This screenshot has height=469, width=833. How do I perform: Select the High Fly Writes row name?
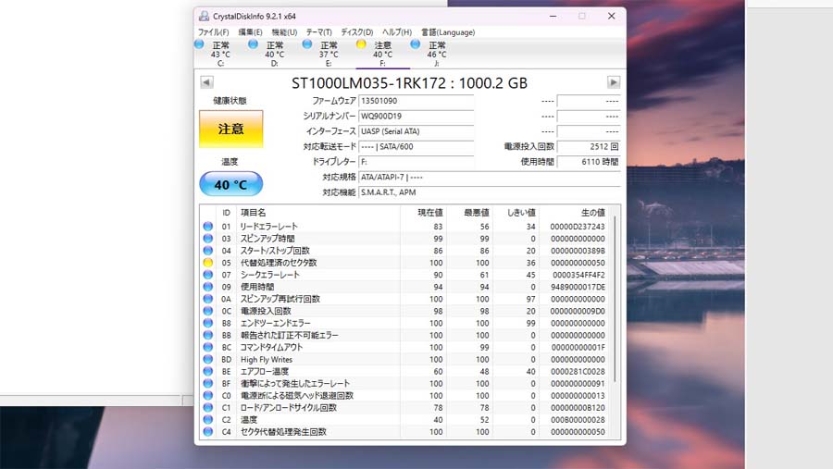[267, 360]
